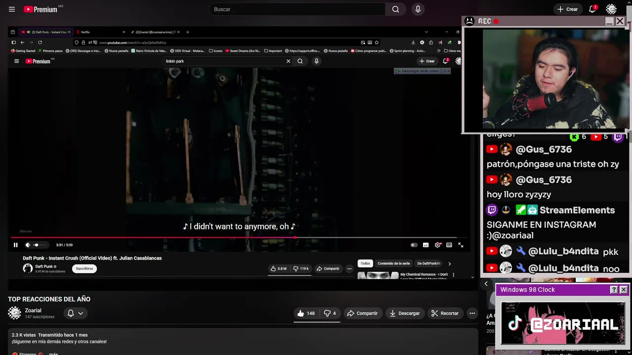Click the outer Crear button
Viewport: 632px width, 355px height.
(x=567, y=9)
